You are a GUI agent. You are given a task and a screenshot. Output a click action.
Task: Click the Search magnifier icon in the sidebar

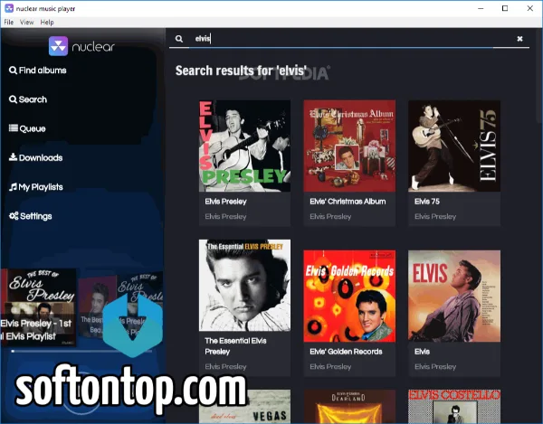pyautogui.click(x=13, y=99)
